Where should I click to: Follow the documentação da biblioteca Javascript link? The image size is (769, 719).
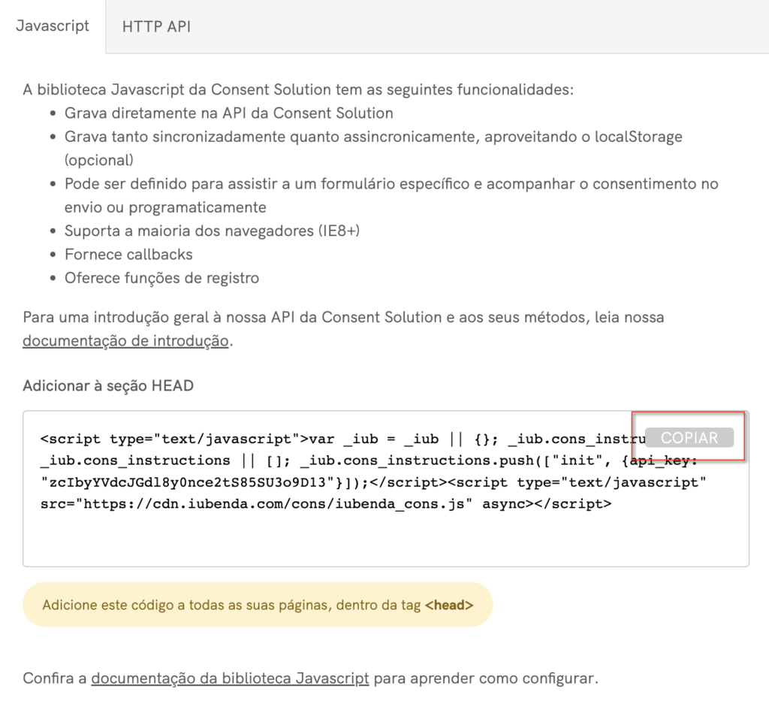coord(230,678)
